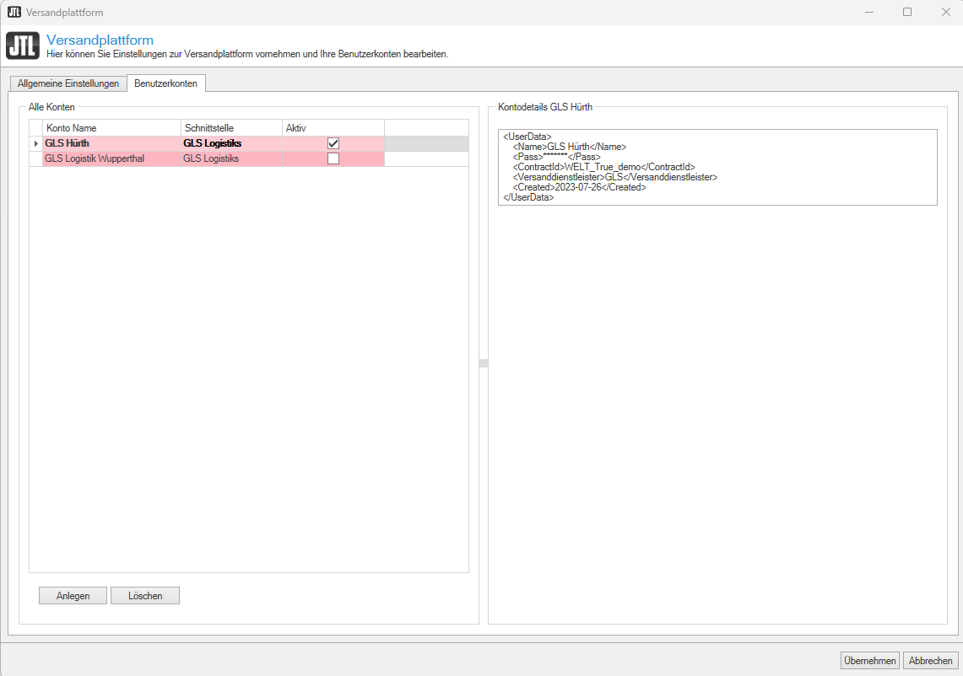Minimize the Versandplattform window
This screenshot has height=676, width=963.
point(868,13)
